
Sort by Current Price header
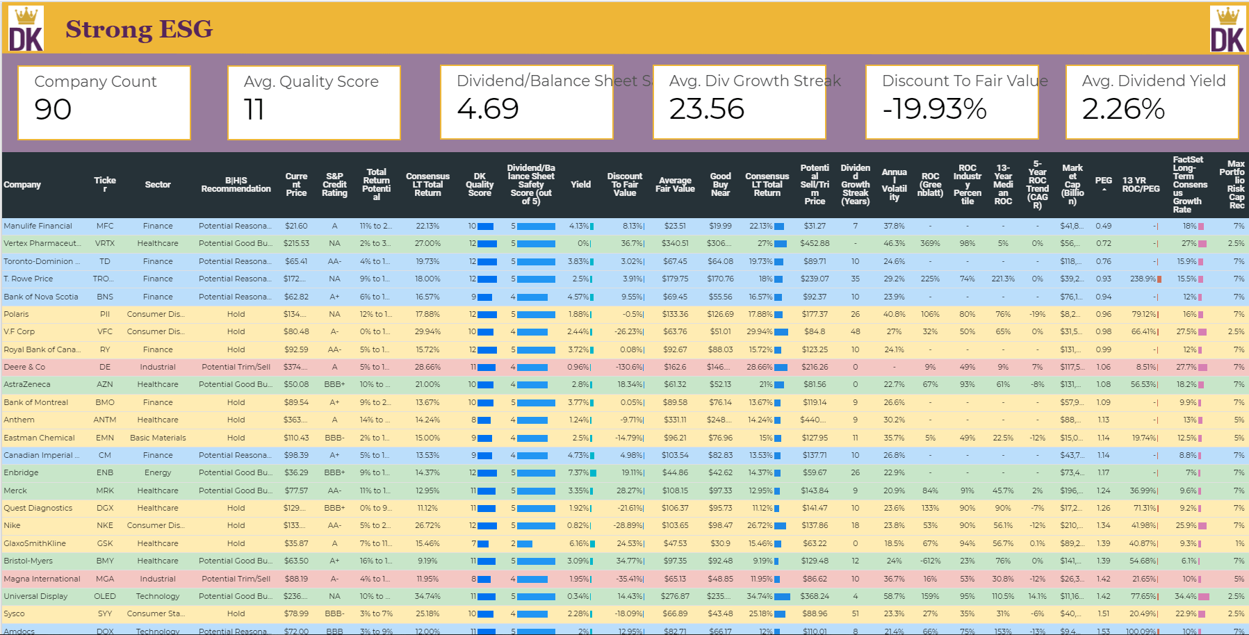[x=296, y=185]
